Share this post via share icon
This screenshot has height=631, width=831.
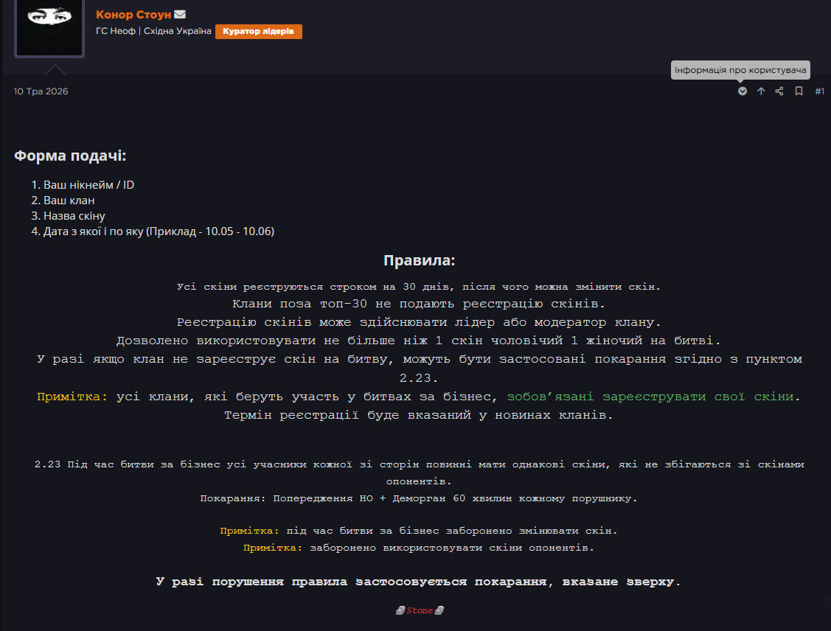pyautogui.click(x=779, y=91)
